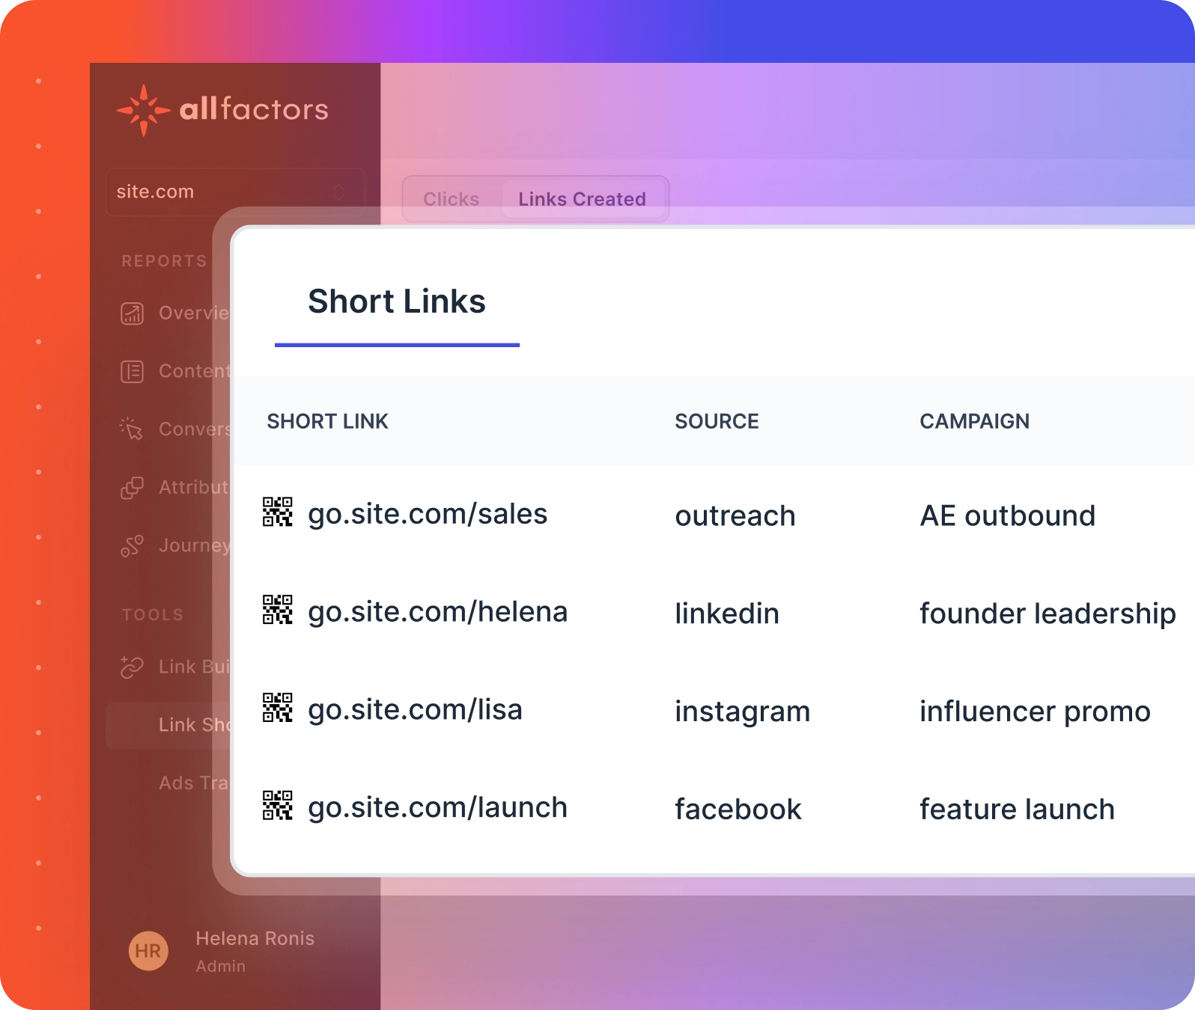Open the Link Builder chain icon

[x=132, y=667]
